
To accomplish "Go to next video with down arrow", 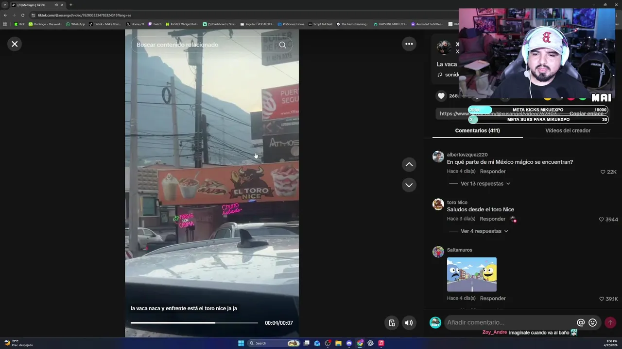I will (409, 185).
